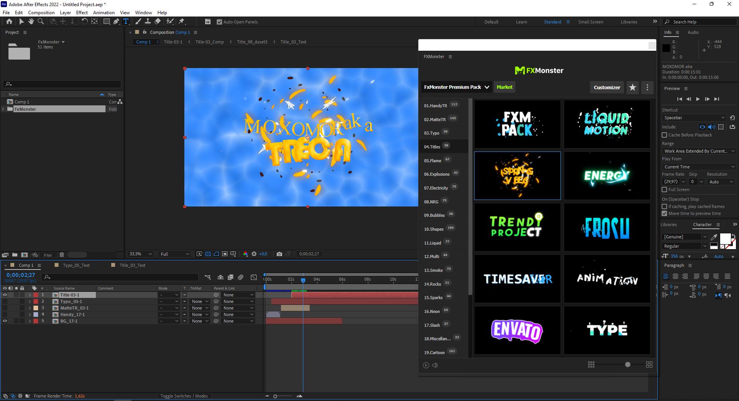Select the Brush tool
The height and width of the screenshot is (401, 739).
click(138, 22)
